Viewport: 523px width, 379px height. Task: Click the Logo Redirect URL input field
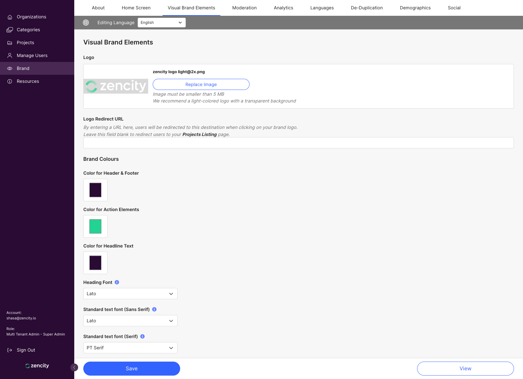coord(299,143)
